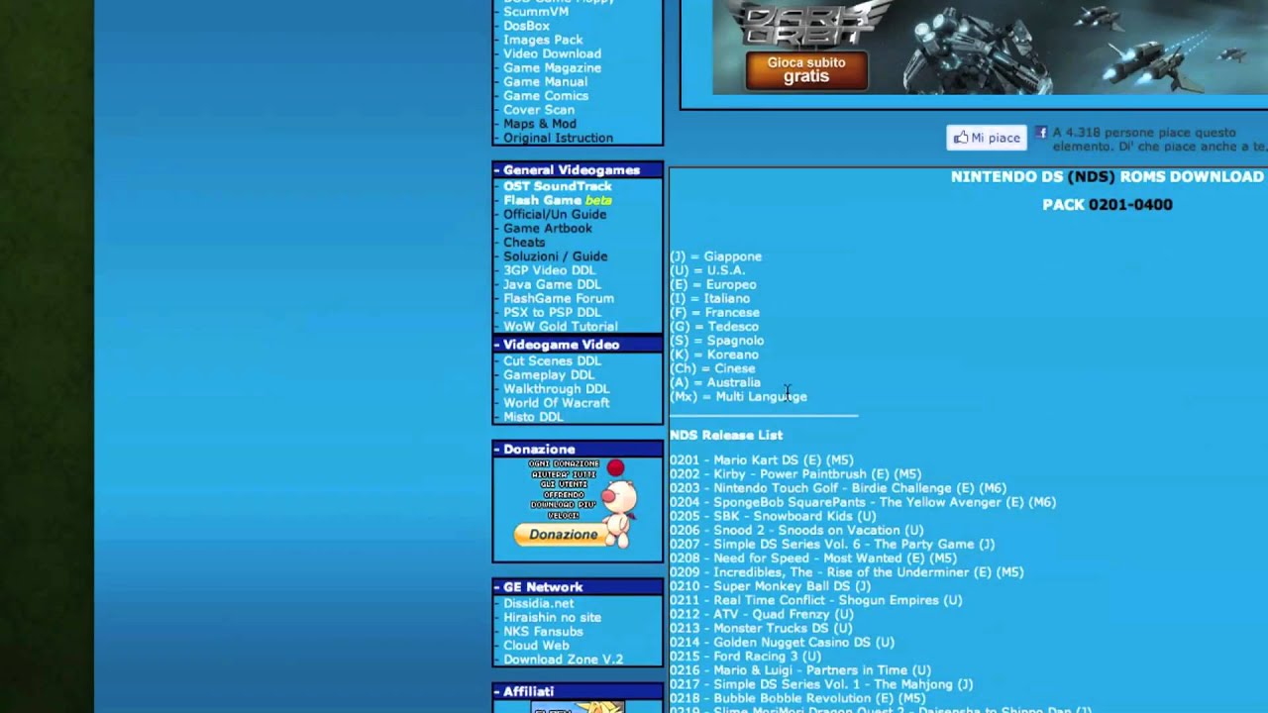This screenshot has height=713, width=1268.
Task: Select 0205 - SBK Snowboard Kids entry
Action: point(773,516)
